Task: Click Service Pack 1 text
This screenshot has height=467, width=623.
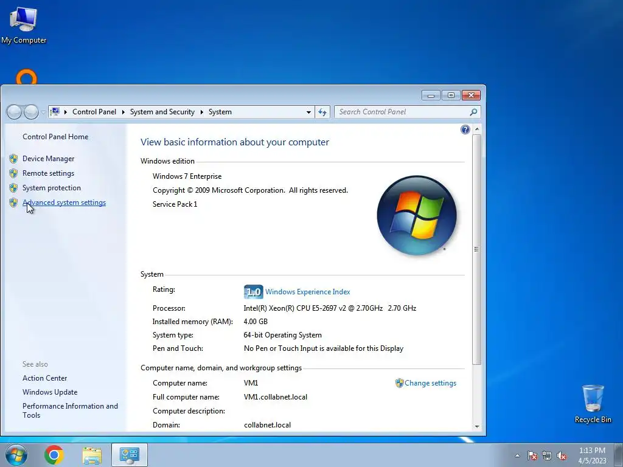Action: [175, 204]
